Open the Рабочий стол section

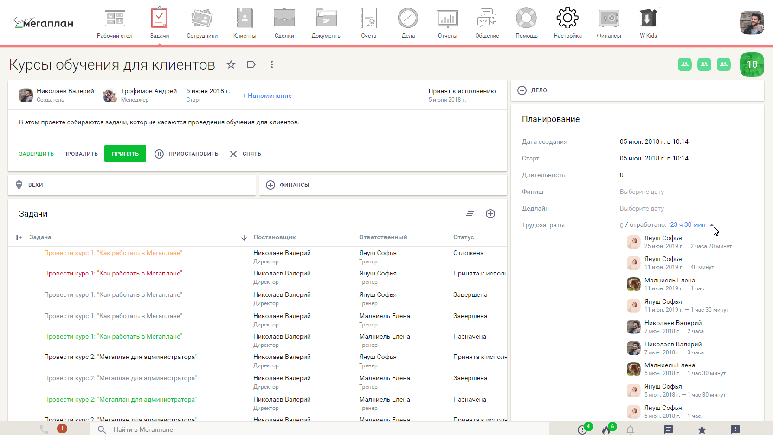pyautogui.click(x=115, y=23)
